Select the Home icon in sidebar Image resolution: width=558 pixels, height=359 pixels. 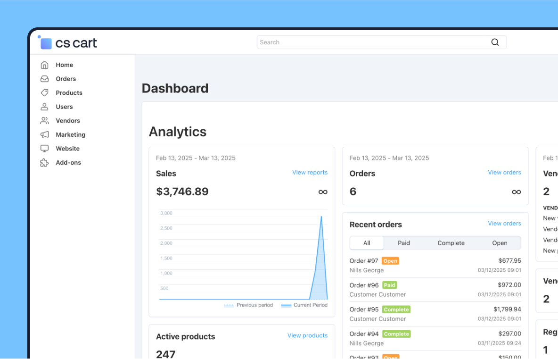pos(45,65)
